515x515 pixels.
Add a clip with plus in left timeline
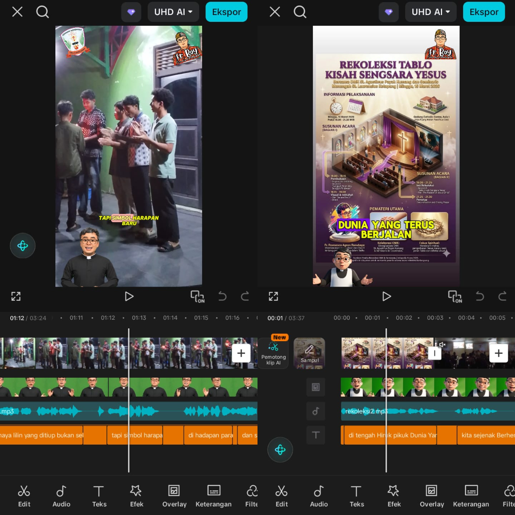click(x=241, y=353)
